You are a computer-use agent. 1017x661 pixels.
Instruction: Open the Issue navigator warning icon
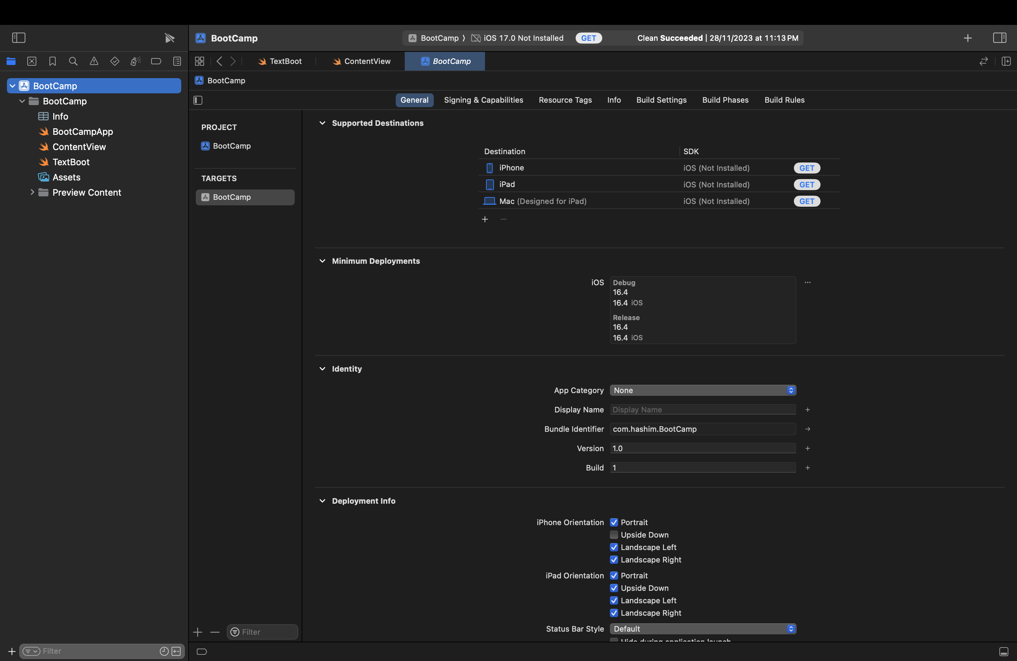(x=94, y=62)
